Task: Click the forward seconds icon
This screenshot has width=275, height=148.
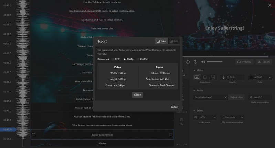Action: pyautogui.click(x=195, y=62)
